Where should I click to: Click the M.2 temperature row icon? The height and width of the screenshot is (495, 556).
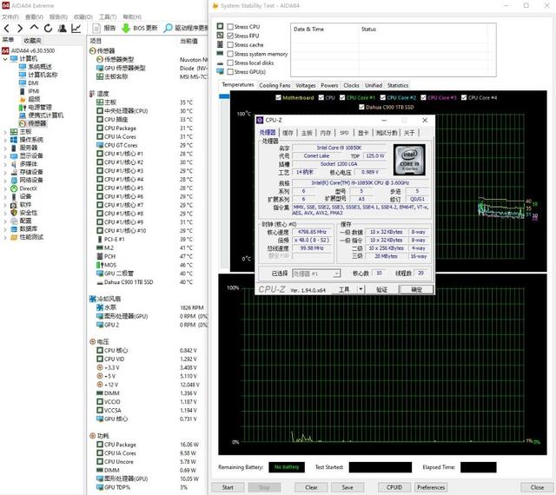click(100, 247)
